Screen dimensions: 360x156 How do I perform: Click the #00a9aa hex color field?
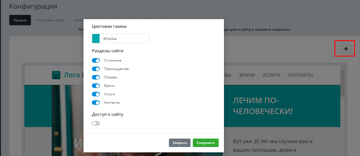click(x=124, y=39)
